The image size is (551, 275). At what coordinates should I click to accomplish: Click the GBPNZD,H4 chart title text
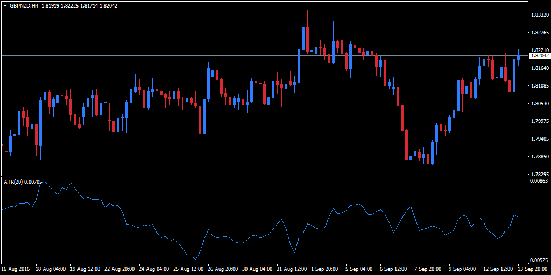click(x=24, y=5)
